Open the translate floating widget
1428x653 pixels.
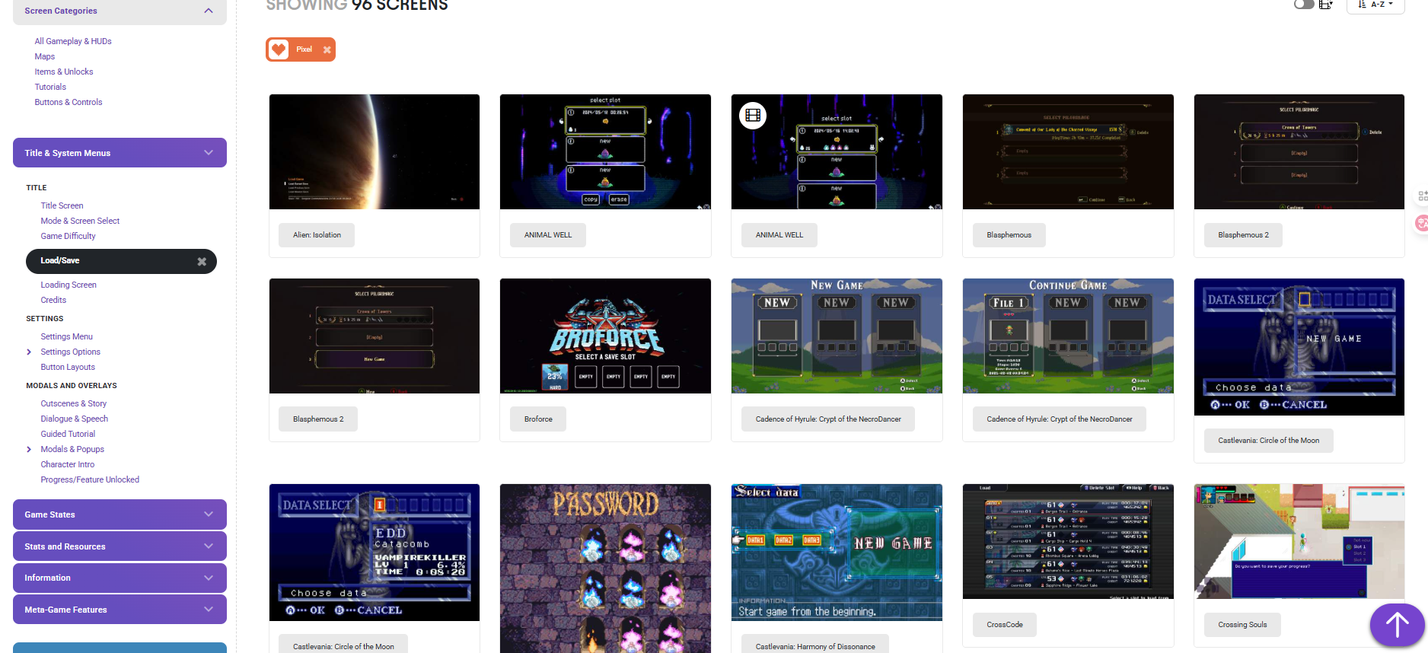[1421, 223]
